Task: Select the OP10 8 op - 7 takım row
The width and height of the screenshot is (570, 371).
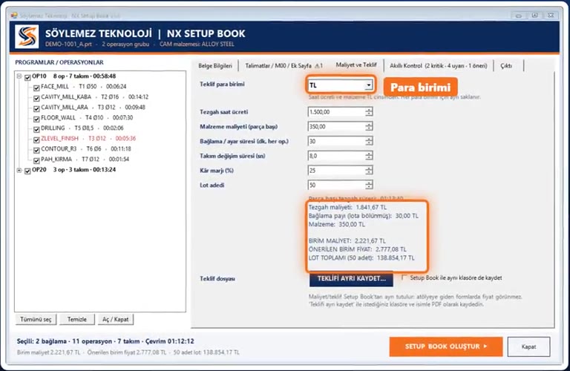Action: click(73, 76)
